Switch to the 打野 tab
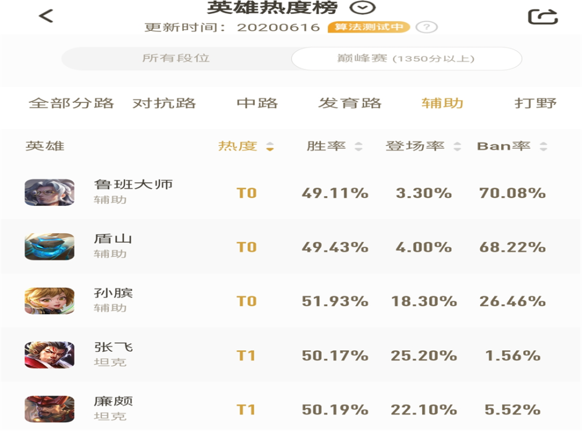The width and height of the screenshot is (582, 431). 535,103
